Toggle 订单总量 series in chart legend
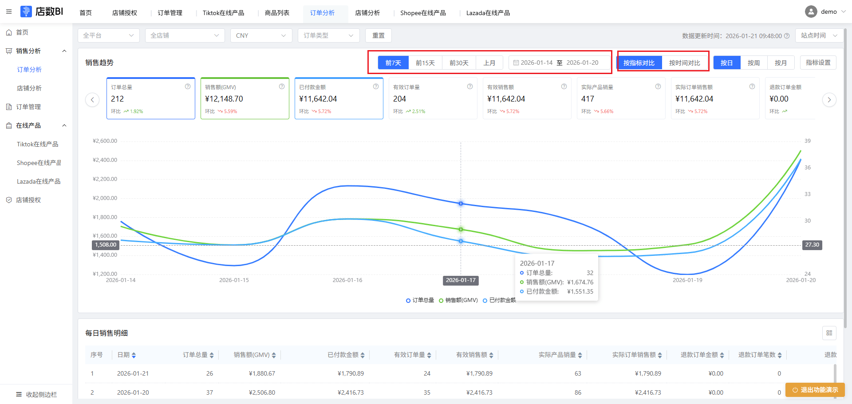This screenshot has height=404, width=852. (420, 300)
